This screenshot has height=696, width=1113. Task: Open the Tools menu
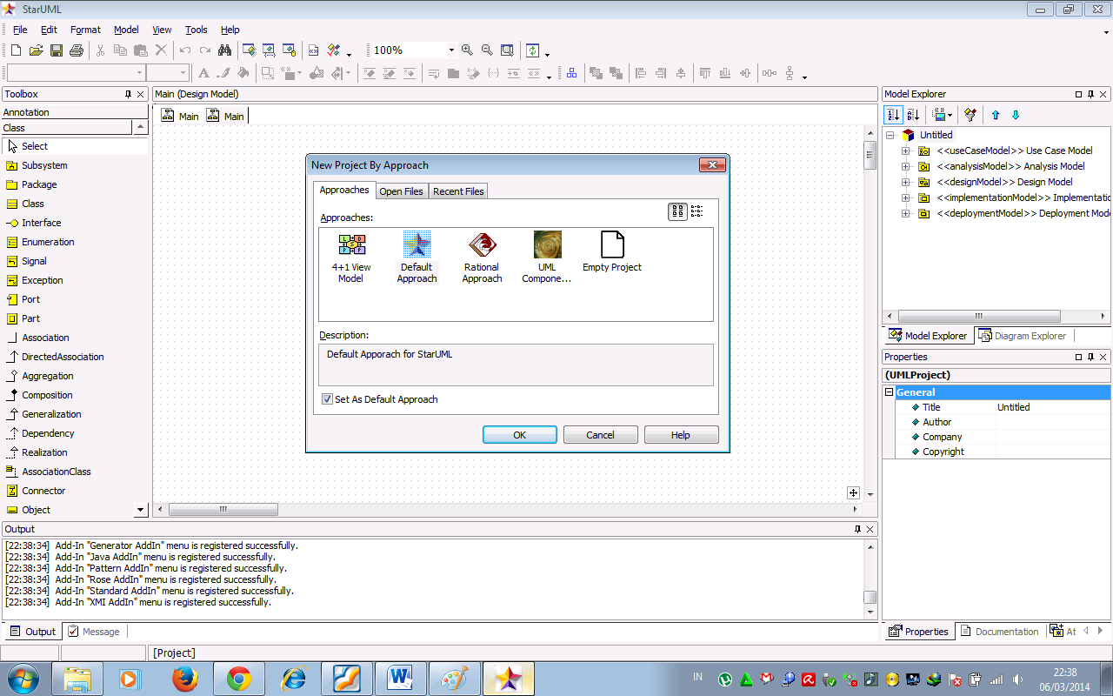[x=197, y=30]
